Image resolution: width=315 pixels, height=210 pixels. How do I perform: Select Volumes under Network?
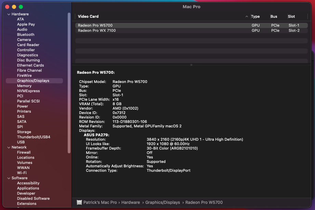point(25,163)
